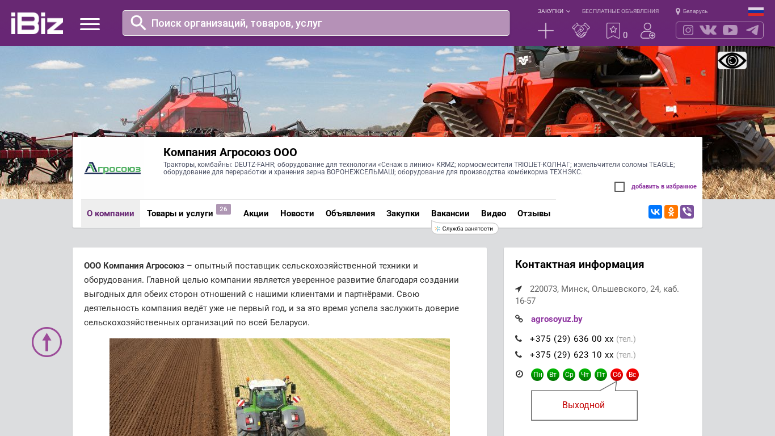This screenshot has height=436, width=775.
Task: Select Wednesday (Ср) schedule day
Action: pos(569,375)
